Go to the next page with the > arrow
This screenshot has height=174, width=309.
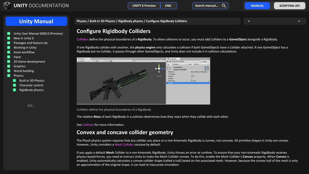[x=299, y=21]
